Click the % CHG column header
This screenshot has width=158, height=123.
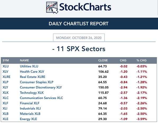pos(142,60)
